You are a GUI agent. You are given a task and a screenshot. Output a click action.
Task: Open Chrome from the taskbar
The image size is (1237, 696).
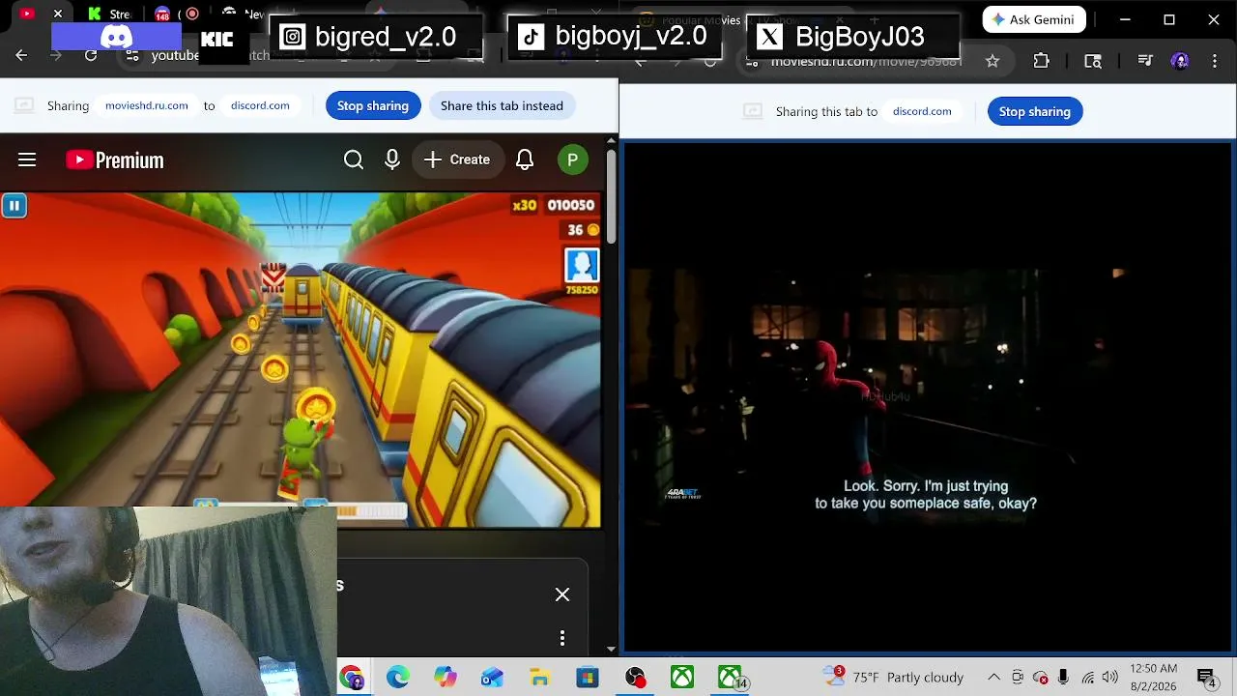351,678
